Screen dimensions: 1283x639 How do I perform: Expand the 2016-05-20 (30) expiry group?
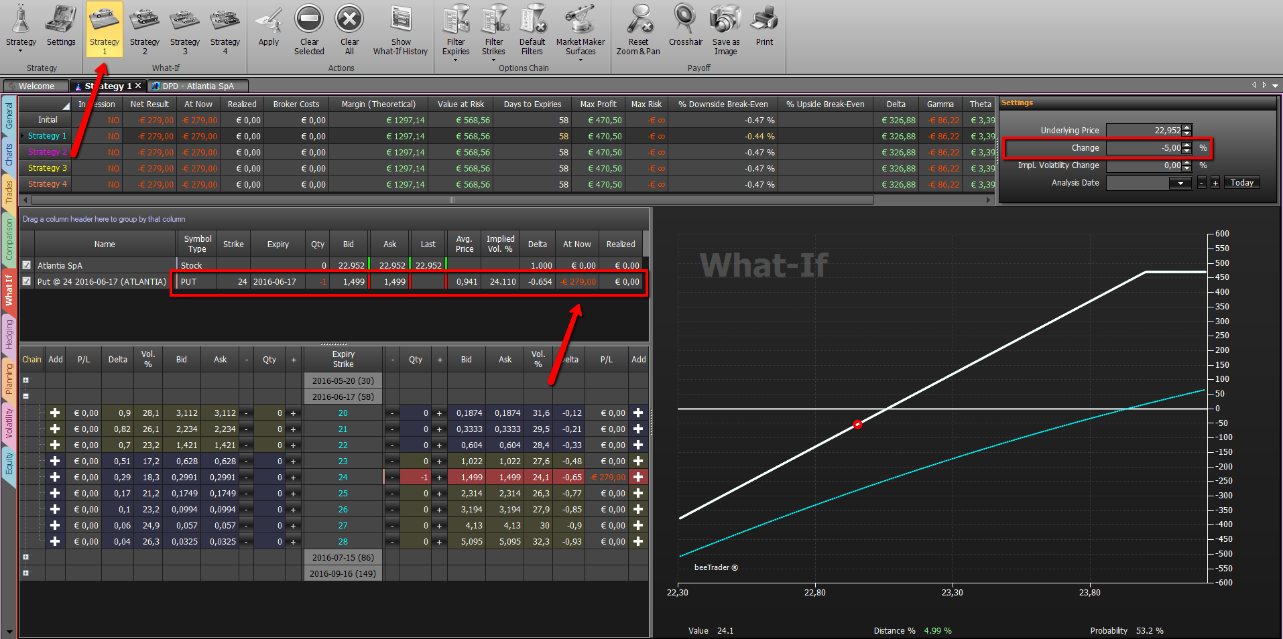click(26, 380)
